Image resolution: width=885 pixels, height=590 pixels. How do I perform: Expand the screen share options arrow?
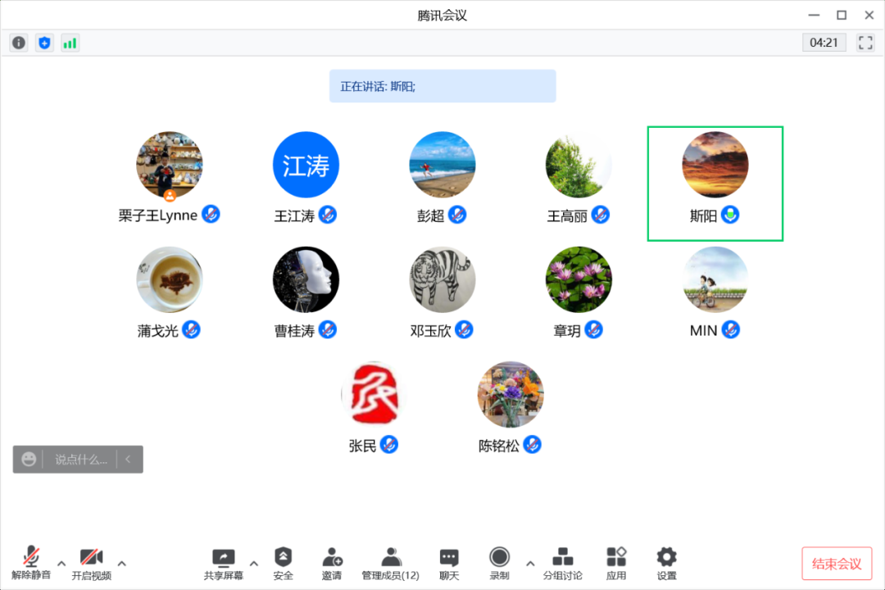254,563
